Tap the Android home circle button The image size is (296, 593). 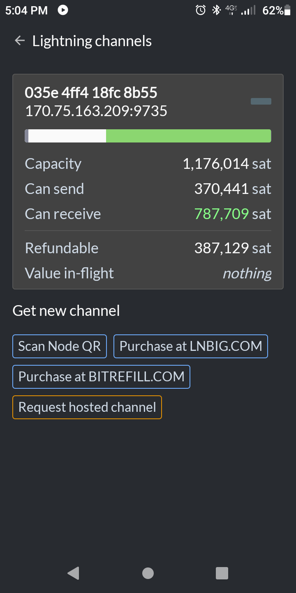[x=148, y=573]
